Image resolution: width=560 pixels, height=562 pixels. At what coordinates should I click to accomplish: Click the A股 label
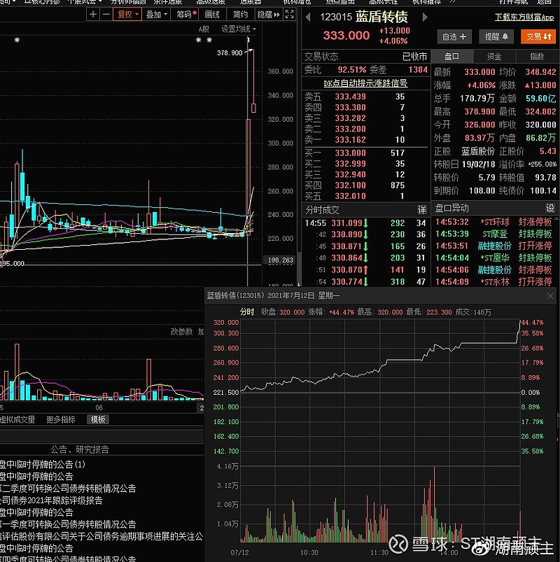pos(204,29)
